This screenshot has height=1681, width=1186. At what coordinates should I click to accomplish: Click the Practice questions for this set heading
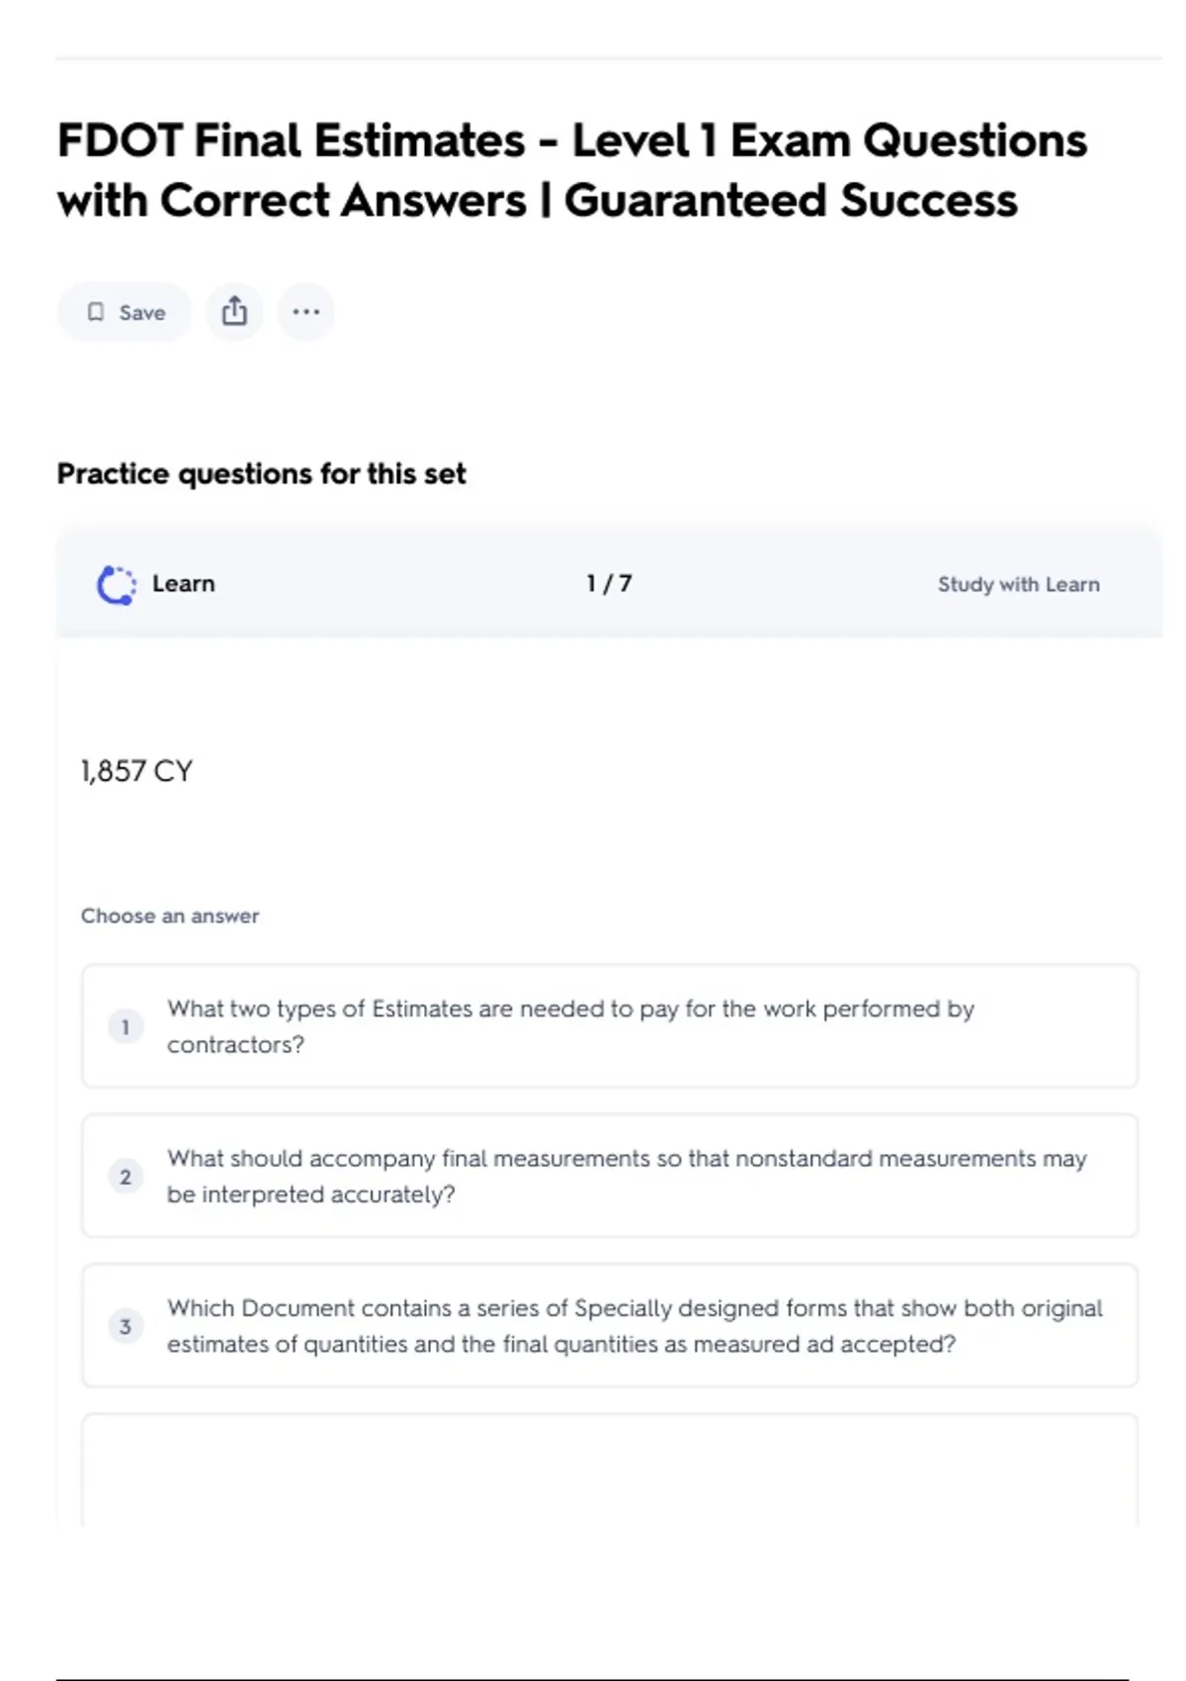261,475
